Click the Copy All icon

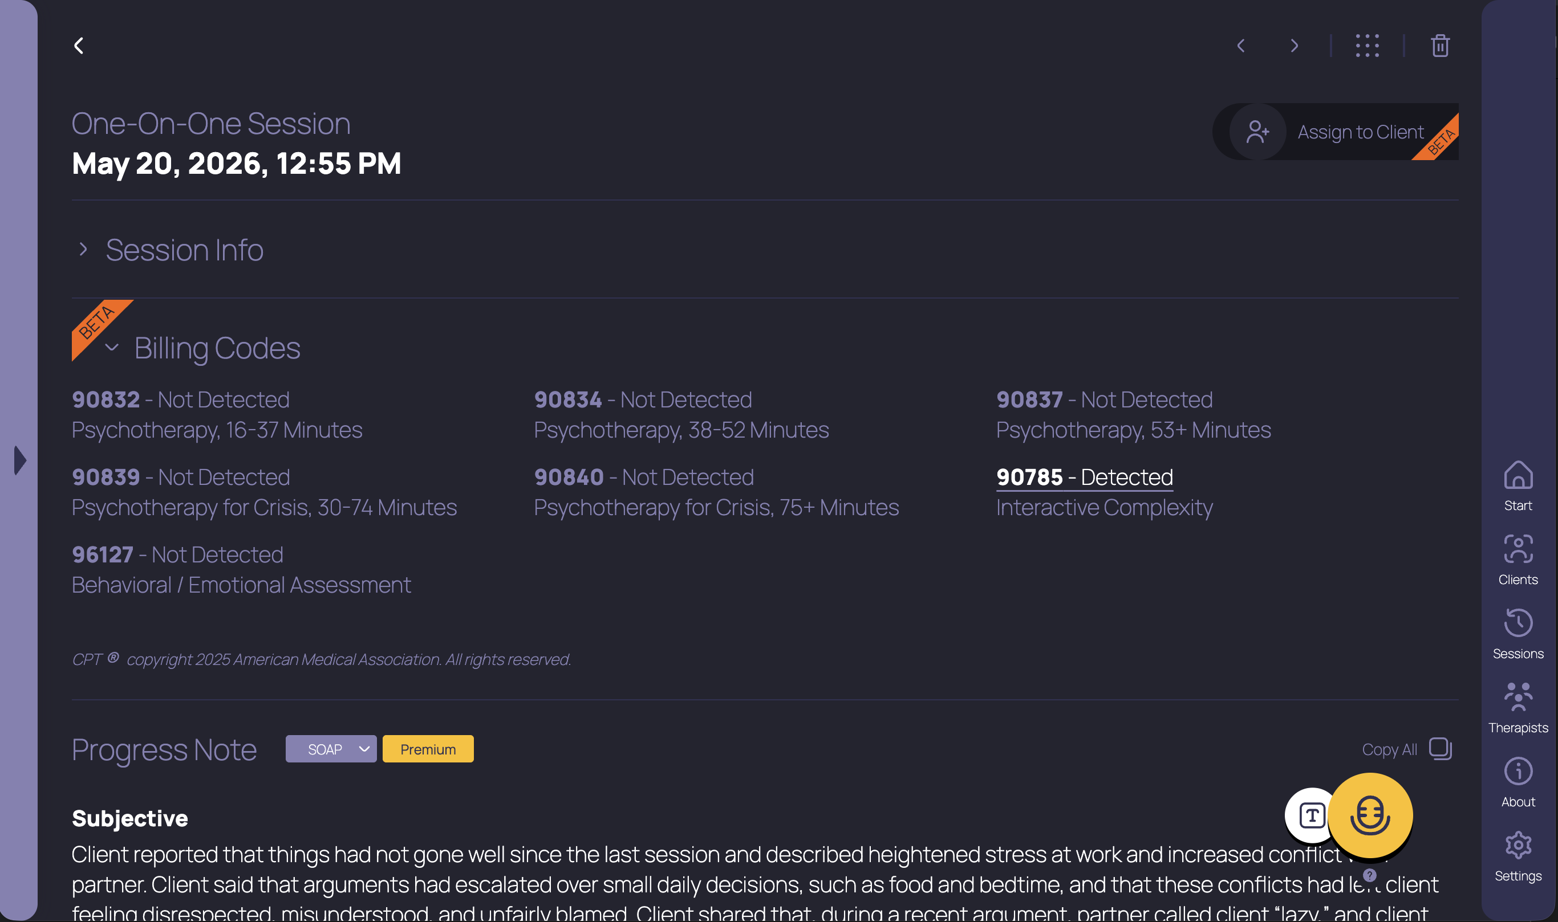pos(1440,749)
